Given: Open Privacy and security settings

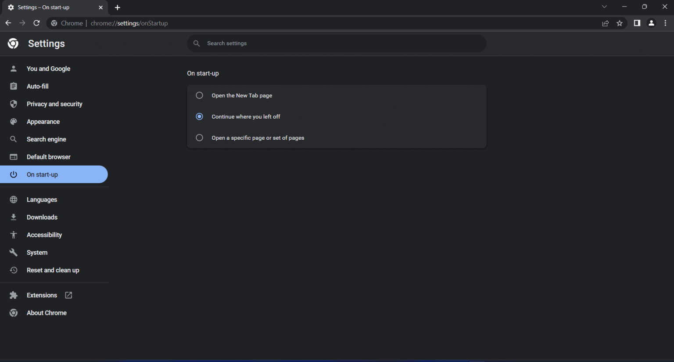Looking at the screenshot, I should pyautogui.click(x=54, y=104).
